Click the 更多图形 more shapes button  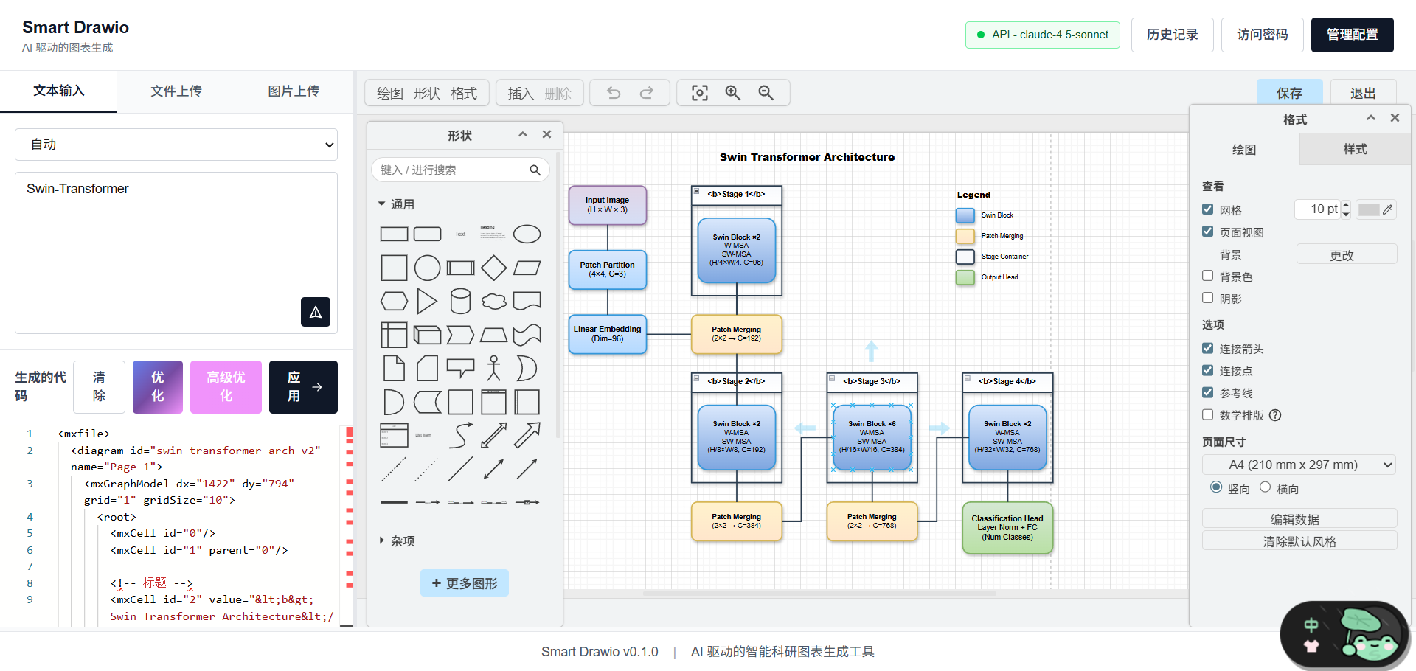465,583
